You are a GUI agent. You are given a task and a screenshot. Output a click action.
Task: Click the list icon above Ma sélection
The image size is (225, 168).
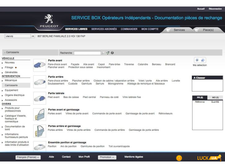click(x=197, y=60)
